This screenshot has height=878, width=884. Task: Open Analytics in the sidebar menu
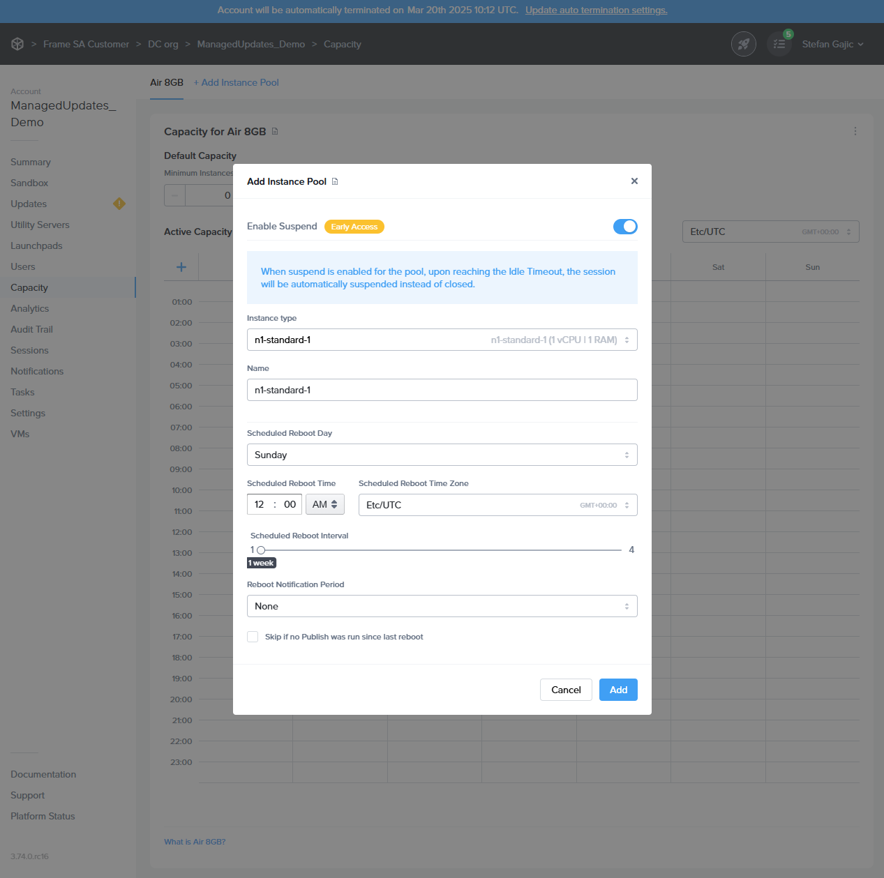click(x=30, y=308)
